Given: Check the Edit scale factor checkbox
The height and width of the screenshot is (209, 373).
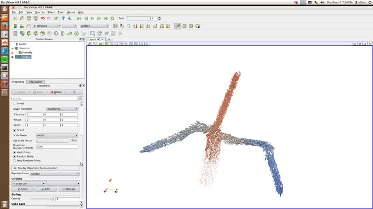Looking at the screenshot, I should [70, 141].
